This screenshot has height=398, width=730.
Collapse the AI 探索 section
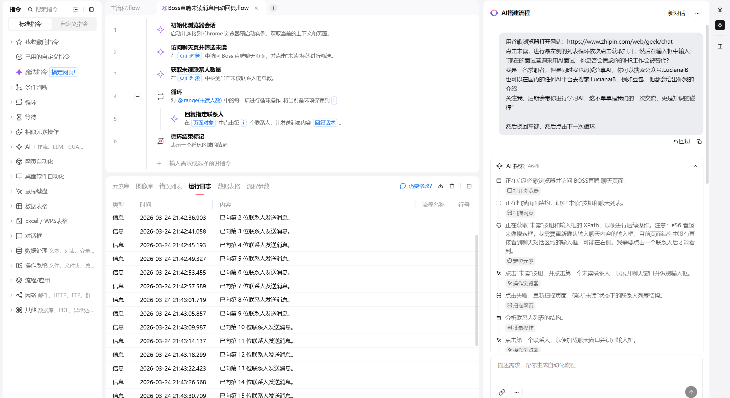coord(695,166)
